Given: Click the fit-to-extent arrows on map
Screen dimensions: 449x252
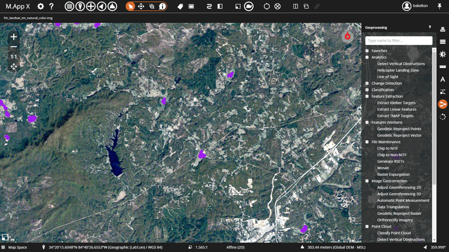Looking at the screenshot, I should coord(13,67).
